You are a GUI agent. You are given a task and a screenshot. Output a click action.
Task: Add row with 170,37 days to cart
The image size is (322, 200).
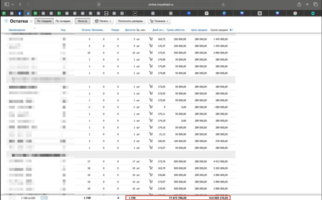(x=151, y=46)
